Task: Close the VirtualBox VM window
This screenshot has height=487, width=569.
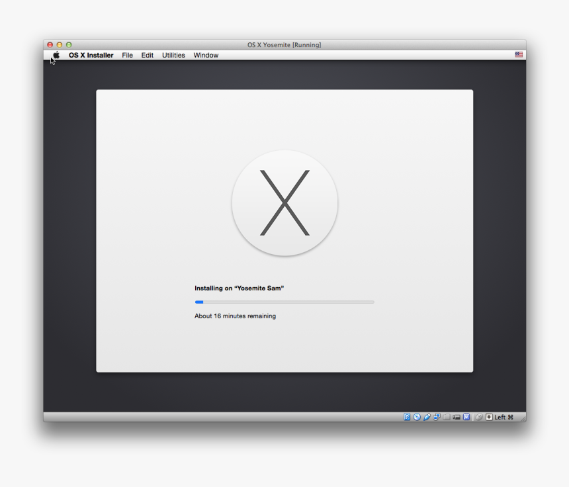Action: [x=50, y=44]
